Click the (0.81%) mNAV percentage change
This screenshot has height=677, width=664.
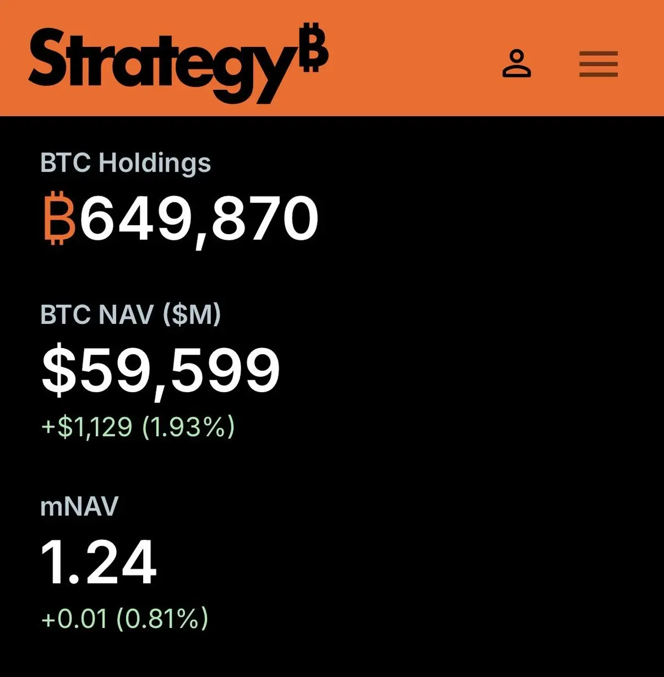click(162, 618)
